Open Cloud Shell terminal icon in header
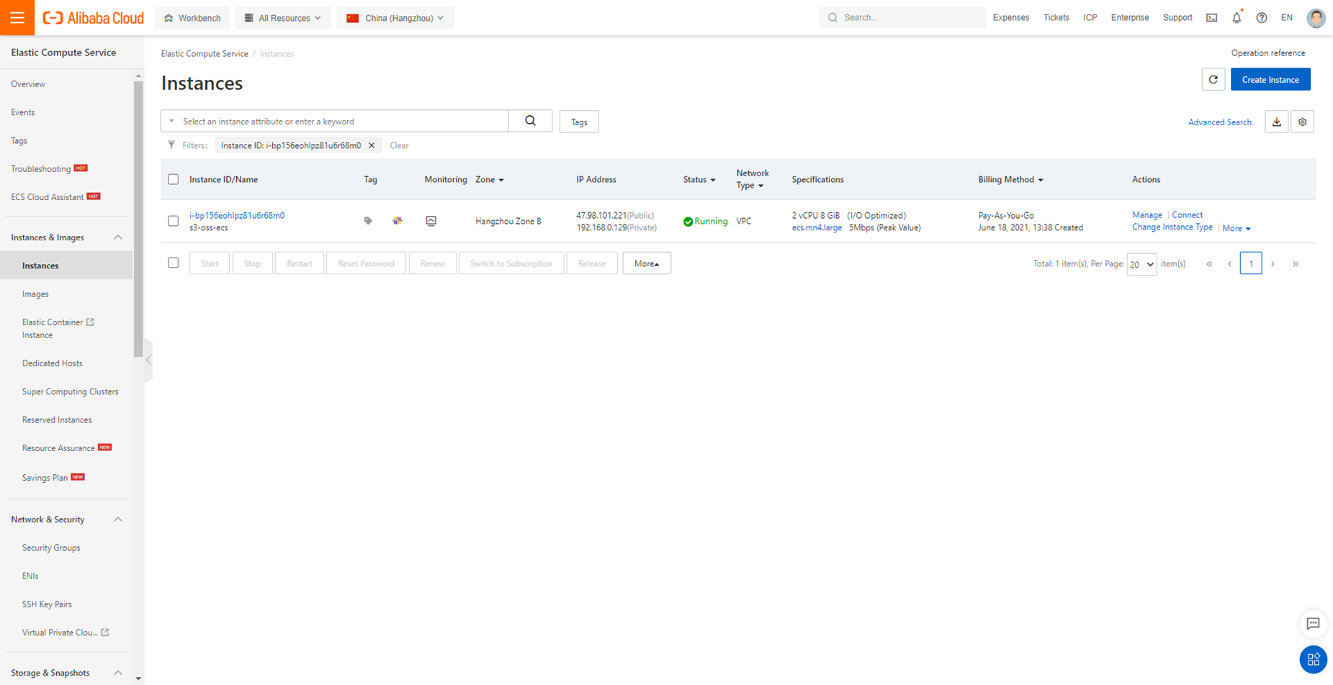Viewport: 1333px width, 685px height. (1212, 18)
